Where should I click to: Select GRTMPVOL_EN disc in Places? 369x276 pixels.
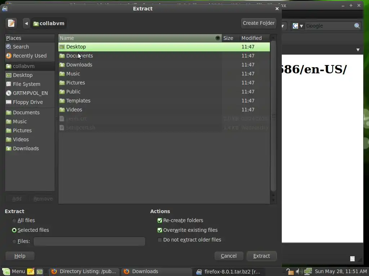point(30,93)
